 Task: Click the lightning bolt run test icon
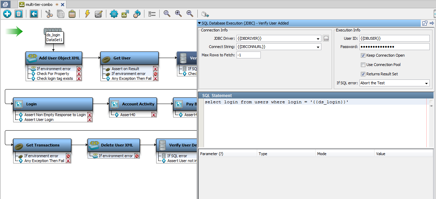[x=87, y=14]
